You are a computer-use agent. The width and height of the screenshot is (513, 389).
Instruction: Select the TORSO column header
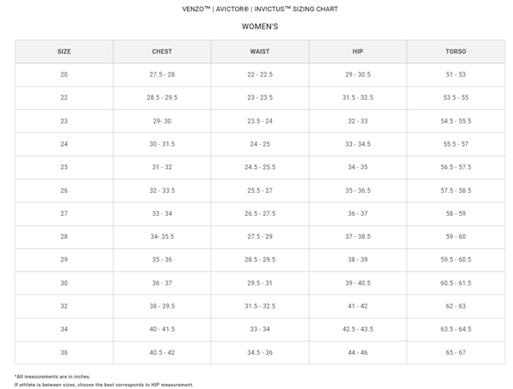[x=456, y=51]
